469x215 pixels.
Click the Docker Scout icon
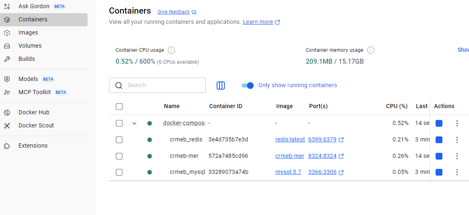coord(7,126)
